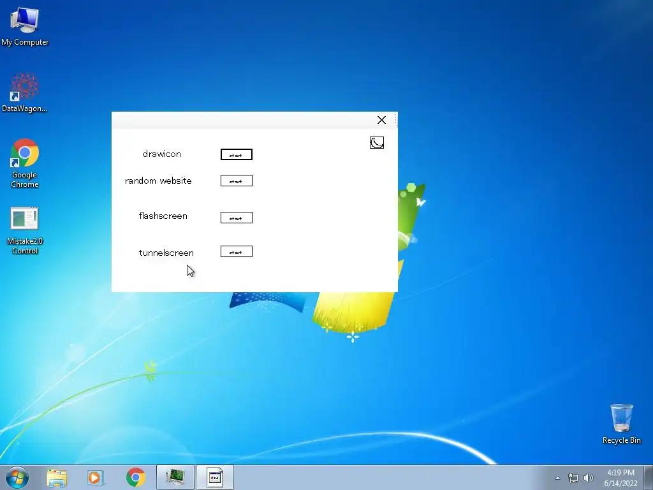Switch to the Mistake2.0 Control taskbar item
653x490 pixels.
coord(215,477)
